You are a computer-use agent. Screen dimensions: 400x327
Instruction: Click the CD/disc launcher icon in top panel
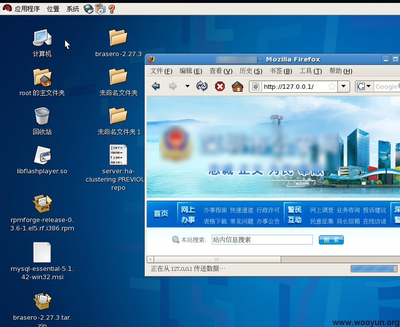100,9
